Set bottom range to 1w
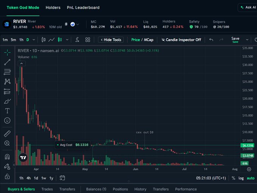 coord(44,178)
